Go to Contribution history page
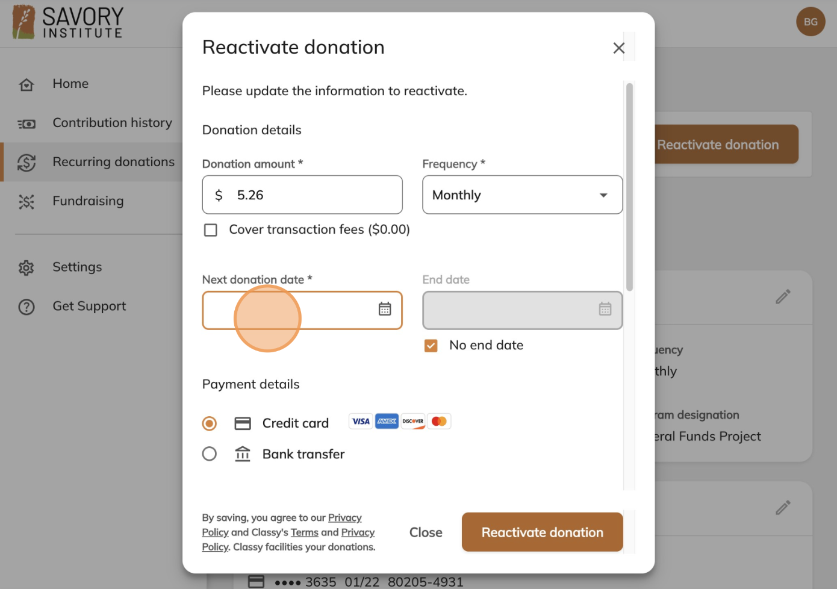The width and height of the screenshot is (837, 589). [x=112, y=123]
